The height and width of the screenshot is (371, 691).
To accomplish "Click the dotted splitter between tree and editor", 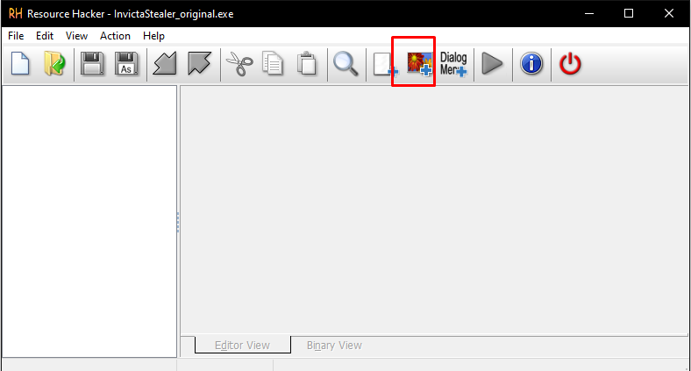I will (178, 222).
